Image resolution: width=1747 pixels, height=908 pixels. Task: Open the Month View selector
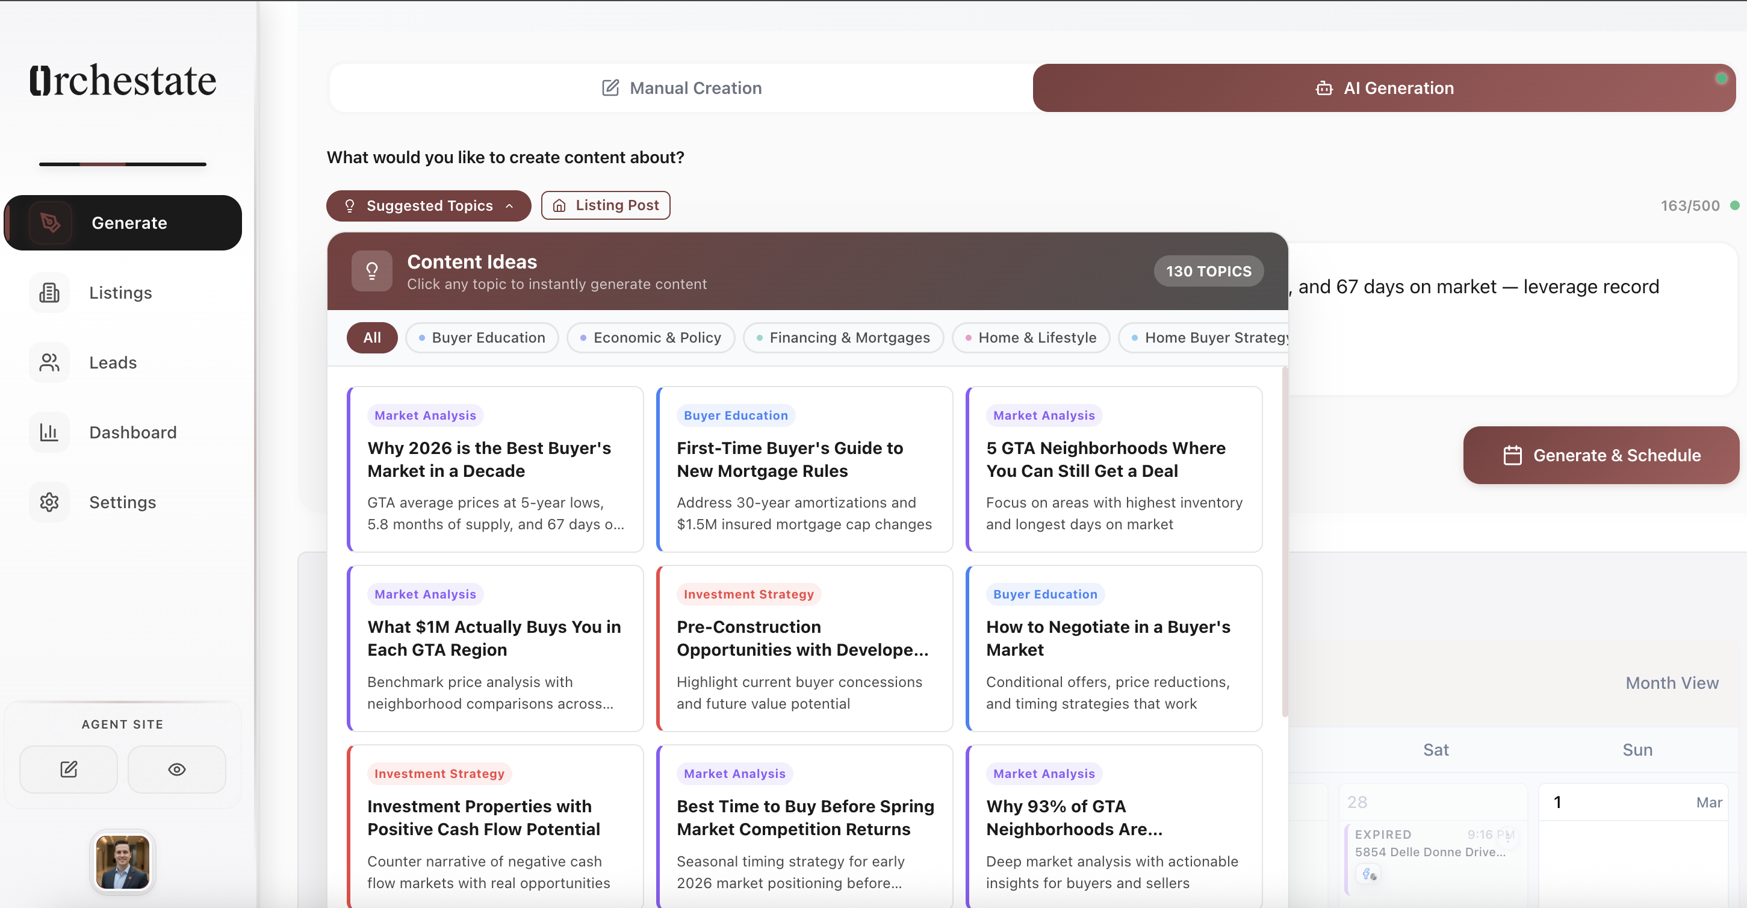(x=1671, y=683)
